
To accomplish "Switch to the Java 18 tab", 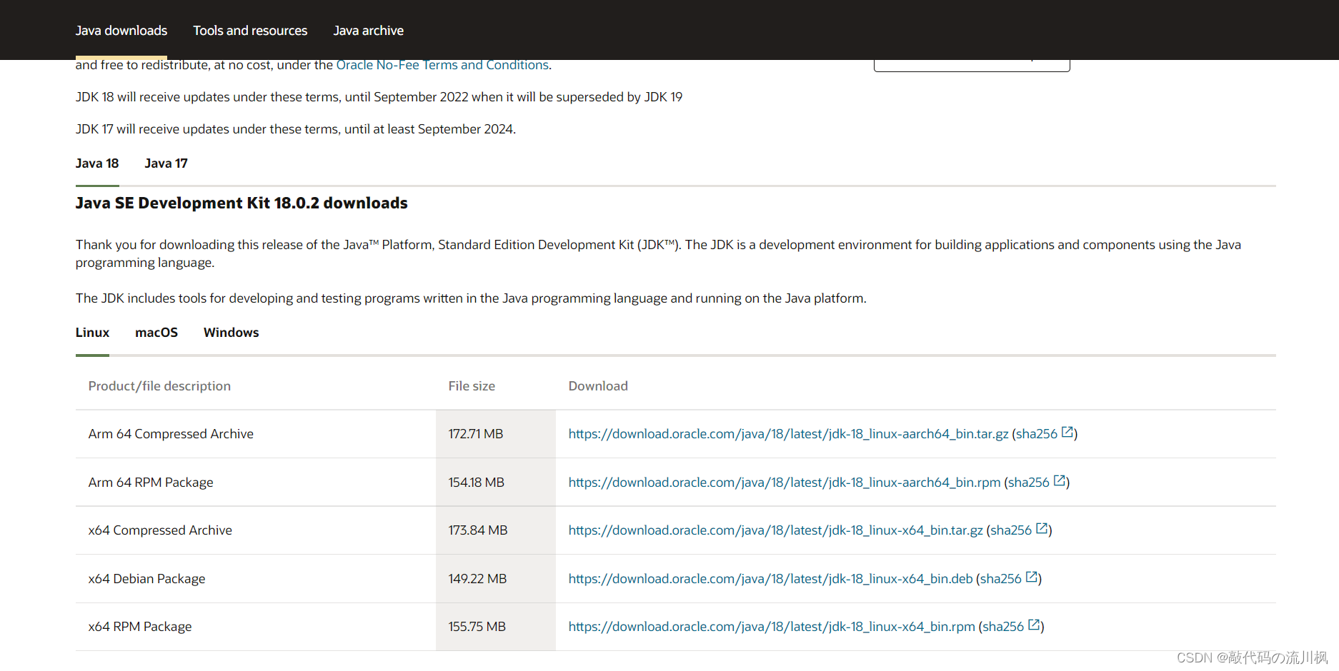I will click(97, 163).
